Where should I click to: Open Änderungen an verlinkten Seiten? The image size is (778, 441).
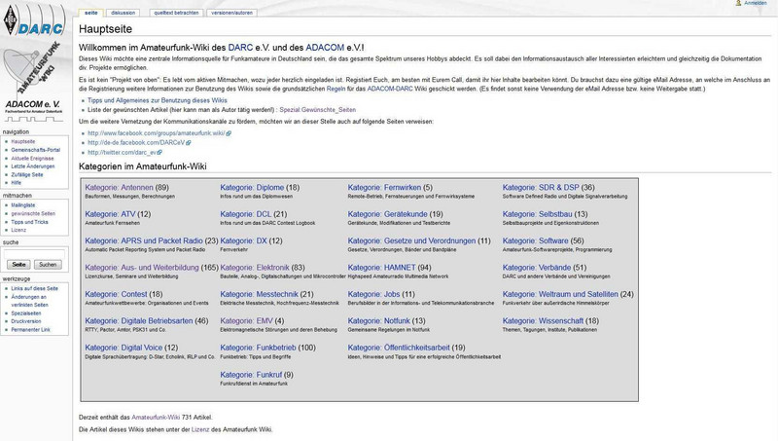tap(30, 301)
